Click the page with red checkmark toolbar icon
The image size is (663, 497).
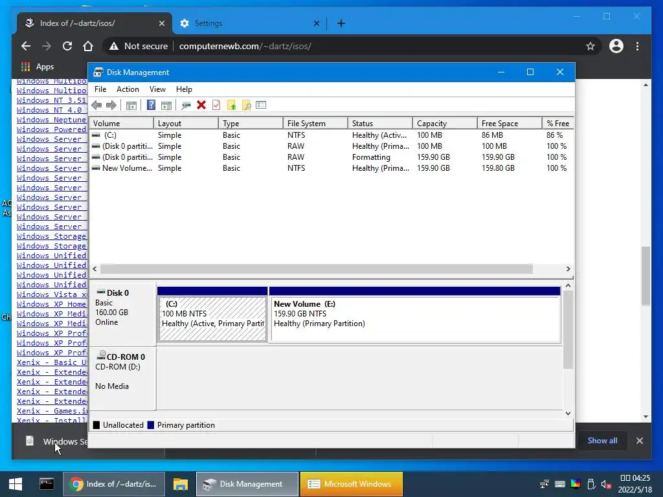point(216,105)
